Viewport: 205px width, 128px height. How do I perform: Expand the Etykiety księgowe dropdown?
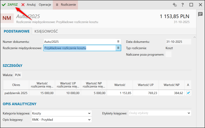(x=188, y=113)
